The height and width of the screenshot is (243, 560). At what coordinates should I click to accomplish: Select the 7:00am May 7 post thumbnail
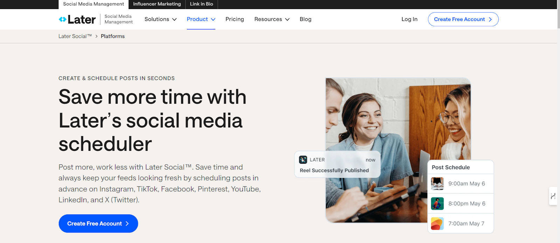(x=437, y=223)
